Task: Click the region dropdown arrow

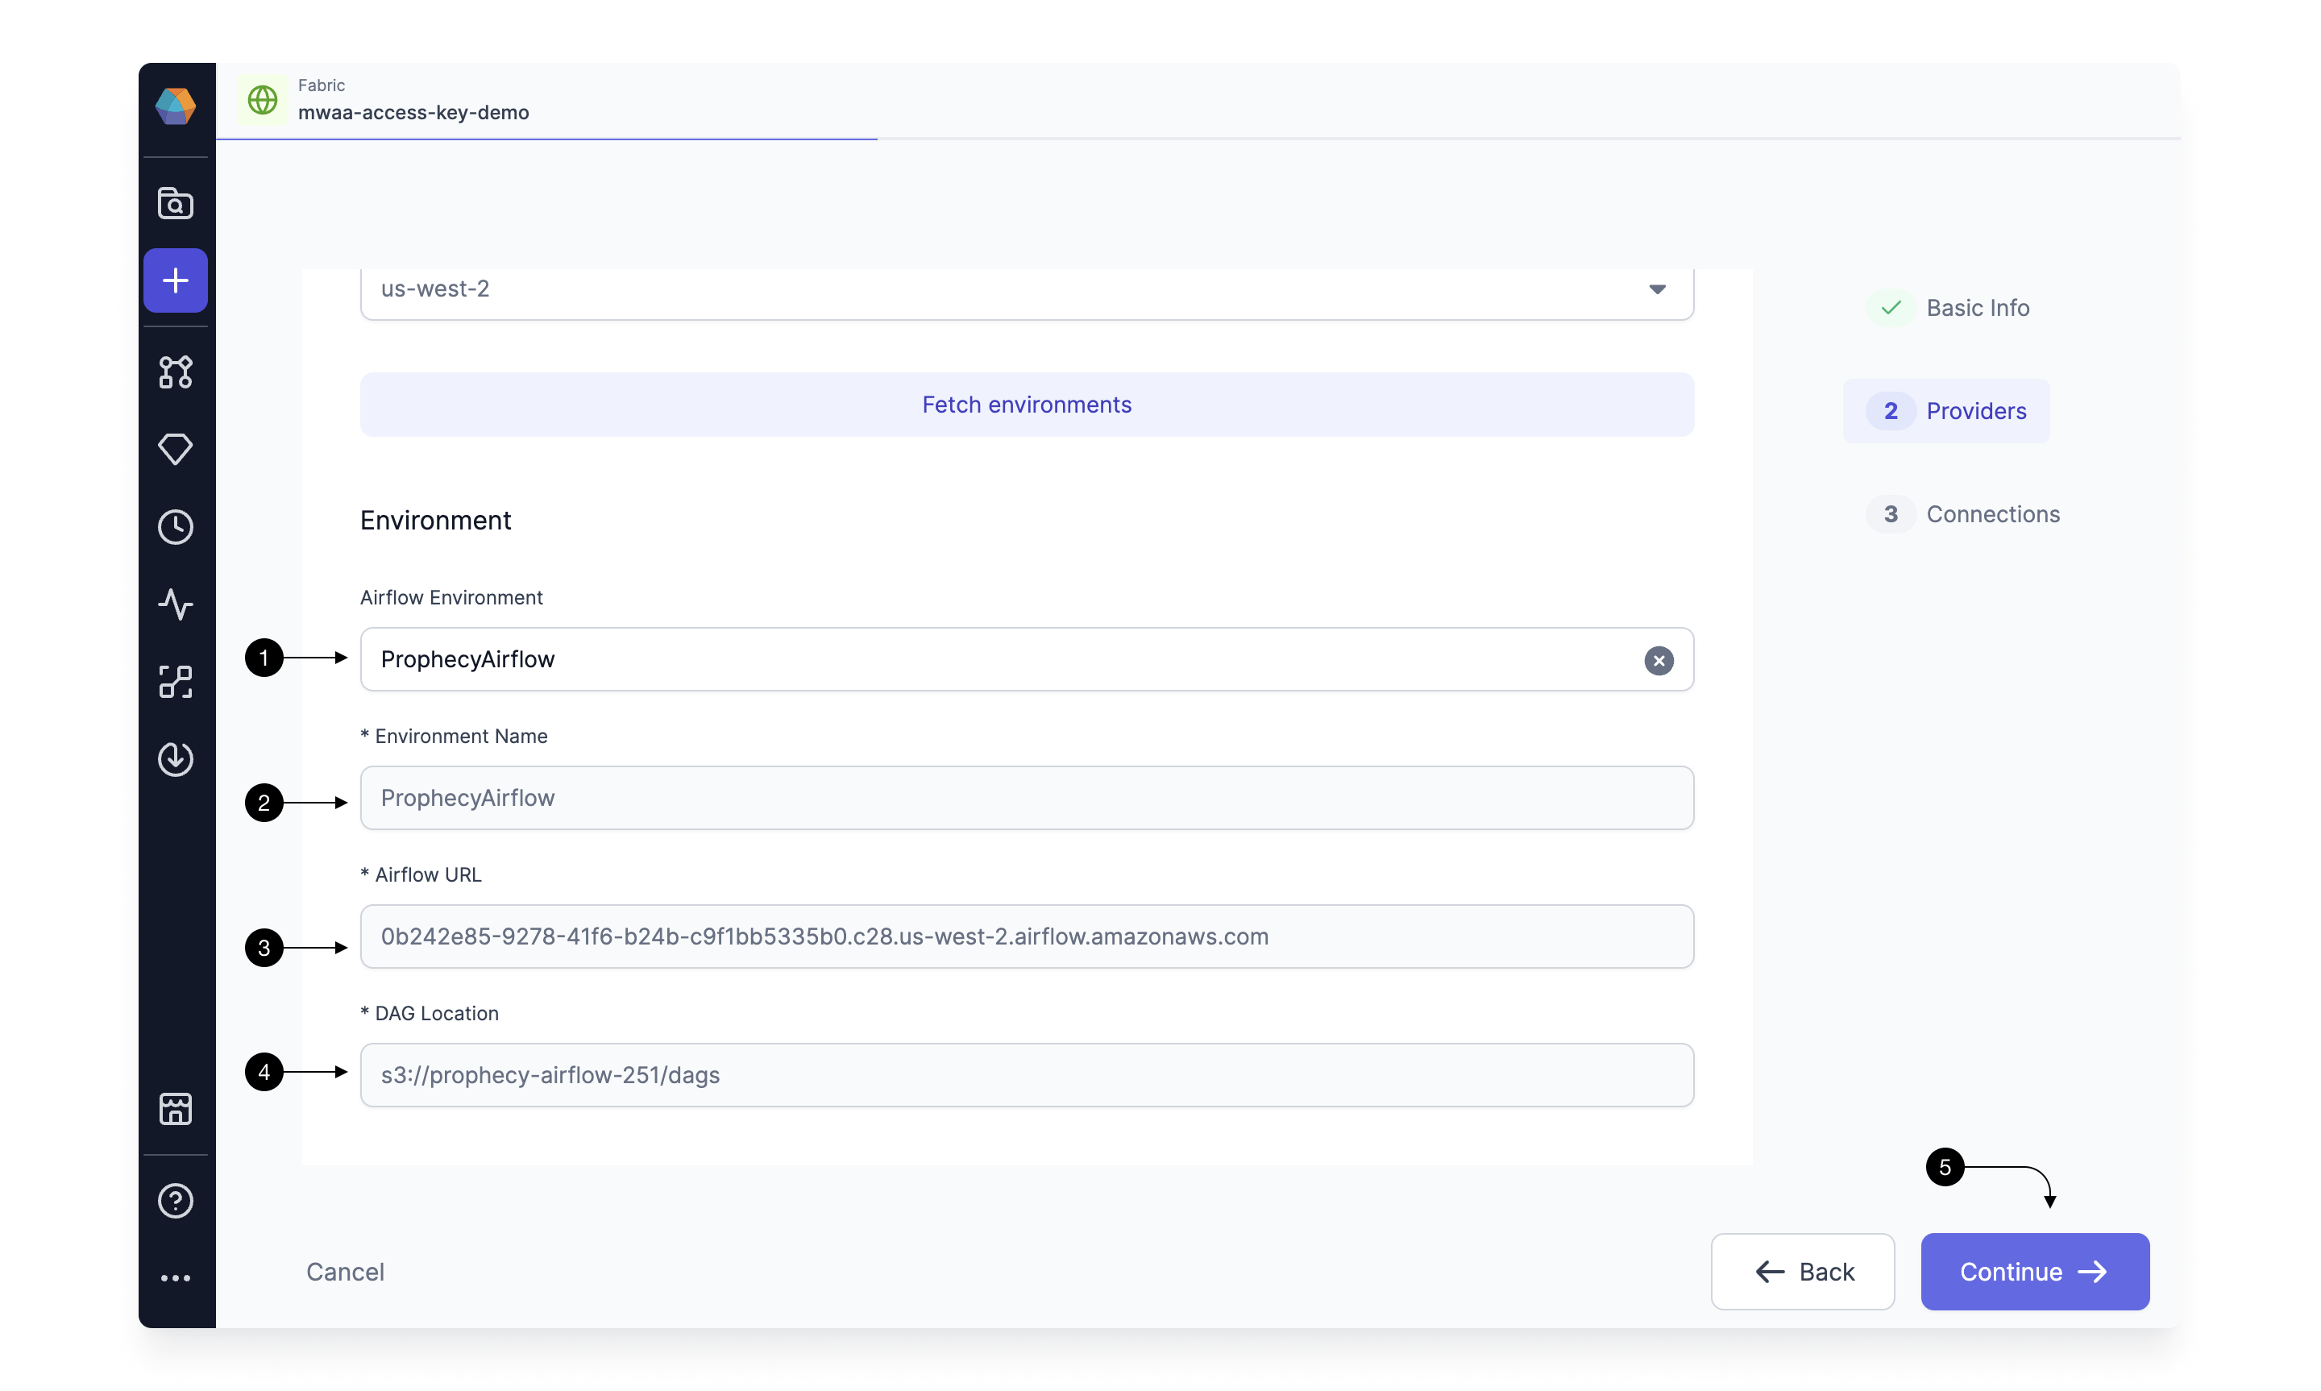Action: pos(1657,289)
